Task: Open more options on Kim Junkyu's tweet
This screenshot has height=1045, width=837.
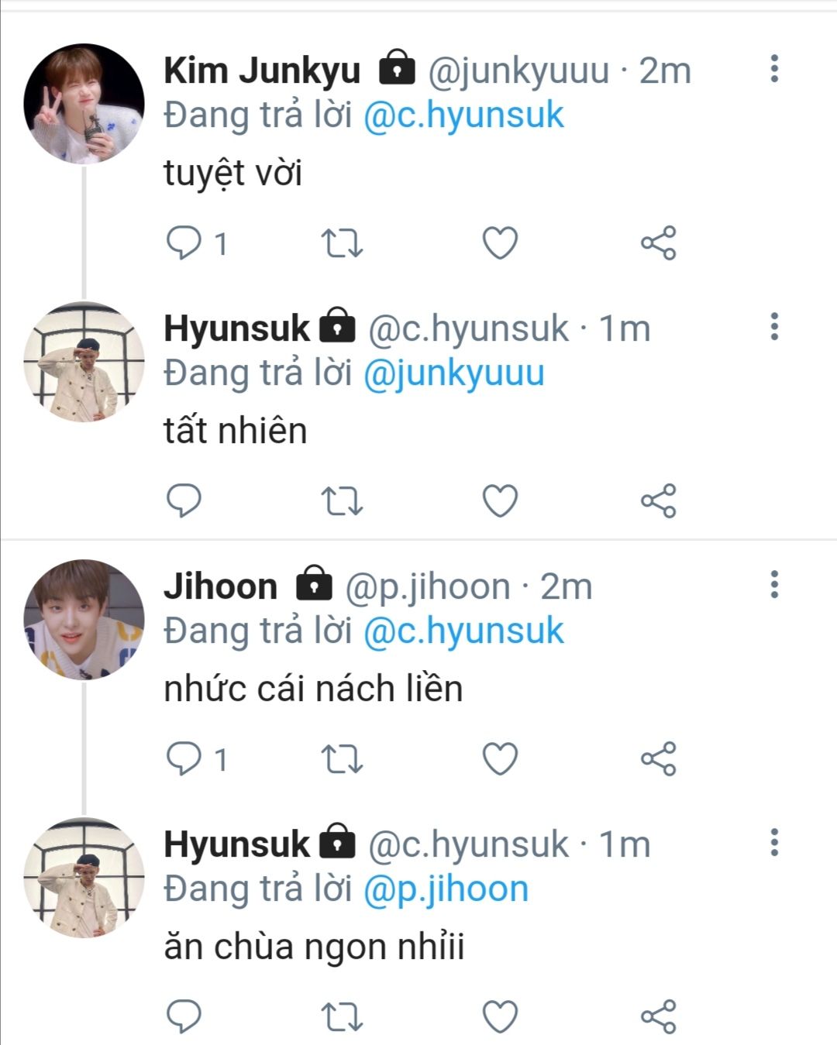Action: coord(773,69)
